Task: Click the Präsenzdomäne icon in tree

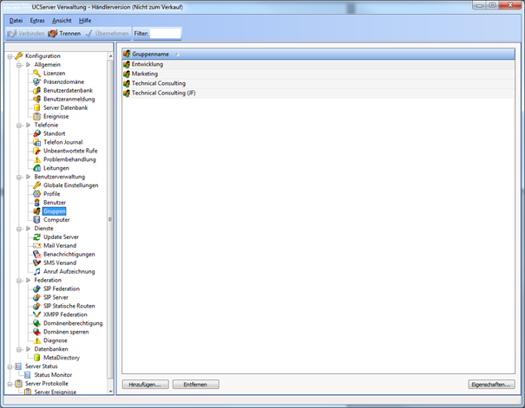Action: click(x=36, y=82)
